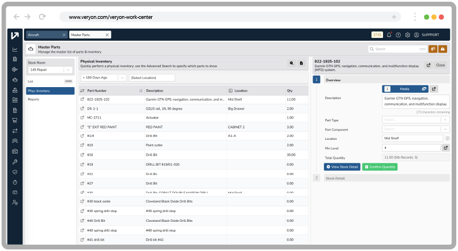Viewport: 458px width, 251px height.
Task: Open the shield check sidebar icon
Action: pos(15,172)
